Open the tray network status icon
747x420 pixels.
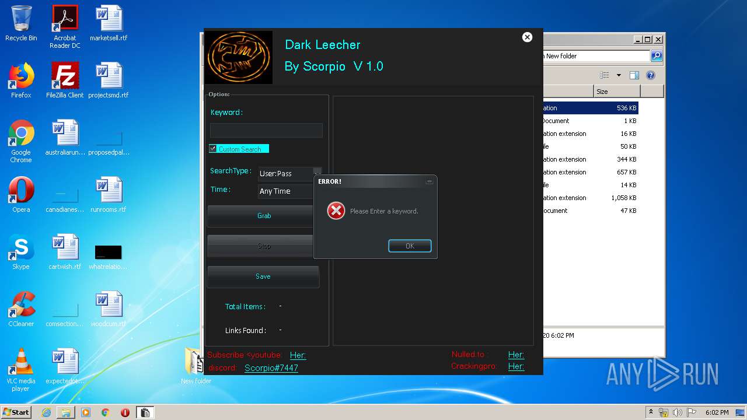click(x=664, y=412)
